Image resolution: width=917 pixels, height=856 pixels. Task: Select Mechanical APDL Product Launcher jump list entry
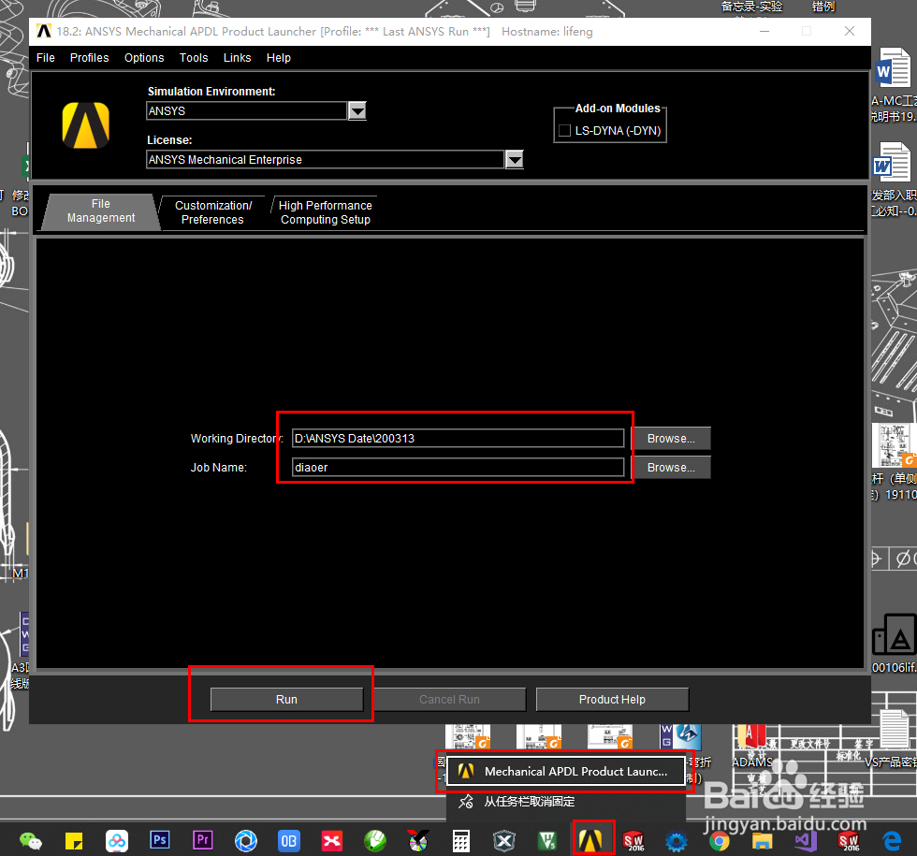click(565, 771)
